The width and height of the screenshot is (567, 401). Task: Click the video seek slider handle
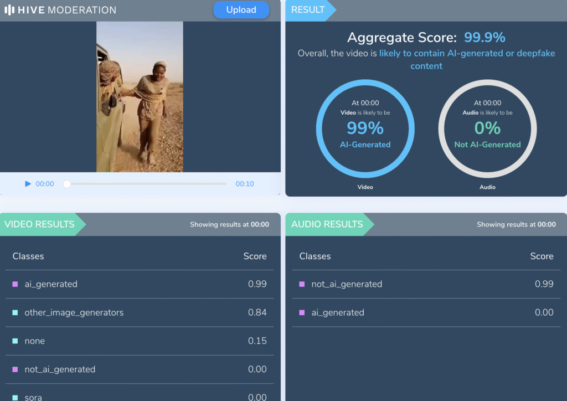coord(67,184)
